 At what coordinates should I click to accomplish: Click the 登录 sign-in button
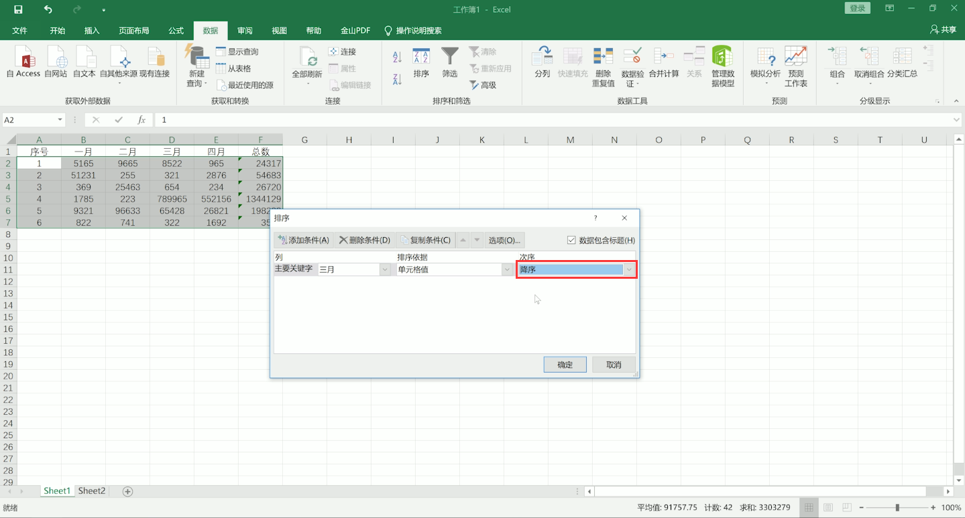coord(857,9)
